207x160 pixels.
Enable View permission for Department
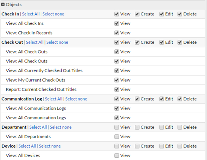click(x=117, y=127)
